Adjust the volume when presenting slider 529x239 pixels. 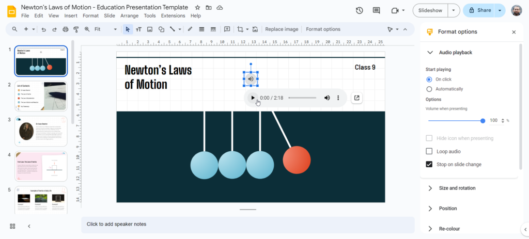coord(483,121)
